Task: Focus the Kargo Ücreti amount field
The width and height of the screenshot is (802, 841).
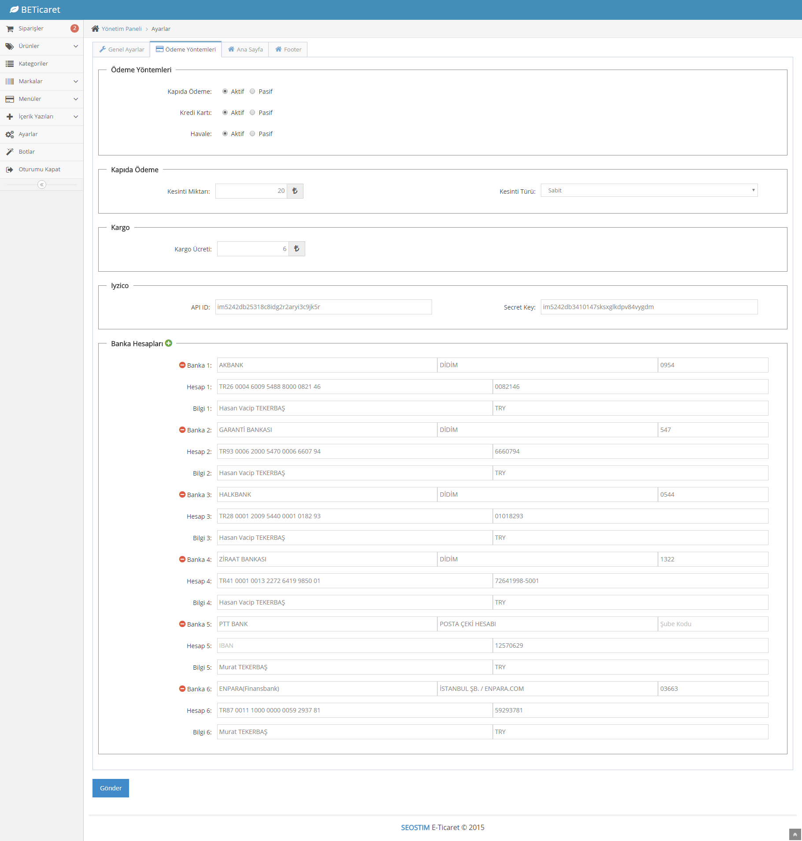Action: click(x=253, y=249)
